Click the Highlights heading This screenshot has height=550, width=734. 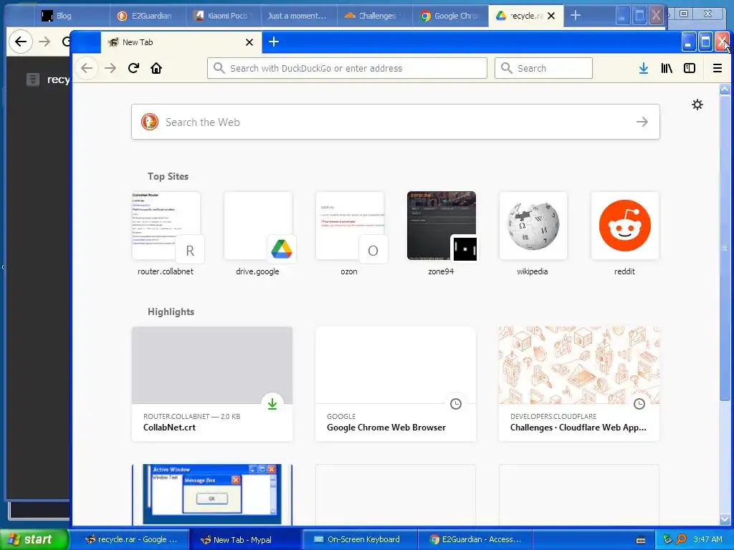point(171,312)
